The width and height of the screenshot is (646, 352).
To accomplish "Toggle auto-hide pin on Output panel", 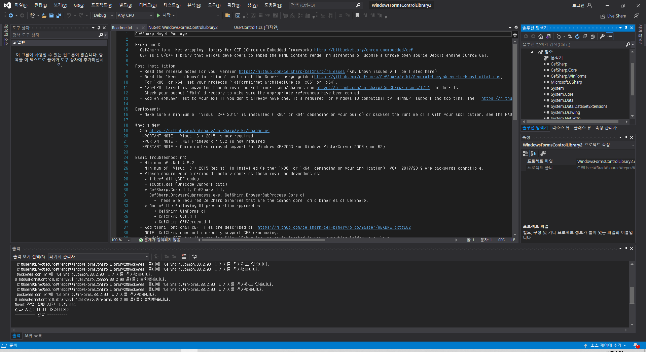I will click(626, 249).
